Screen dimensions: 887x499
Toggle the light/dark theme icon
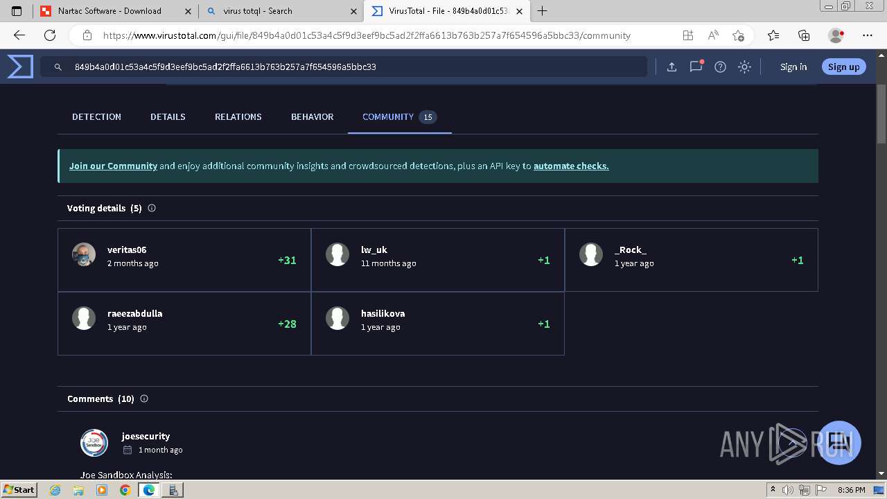(744, 67)
